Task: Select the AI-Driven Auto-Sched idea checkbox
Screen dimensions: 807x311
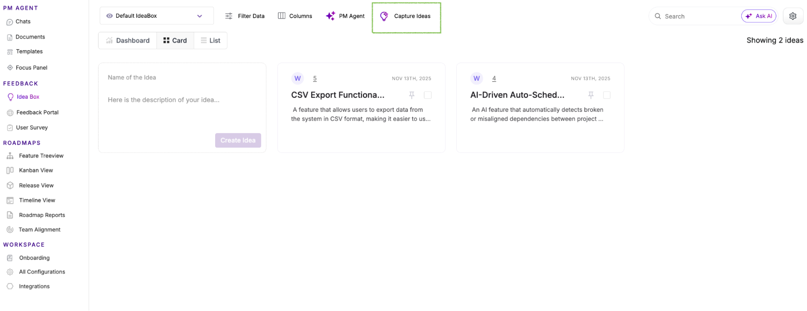Action: tap(606, 95)
